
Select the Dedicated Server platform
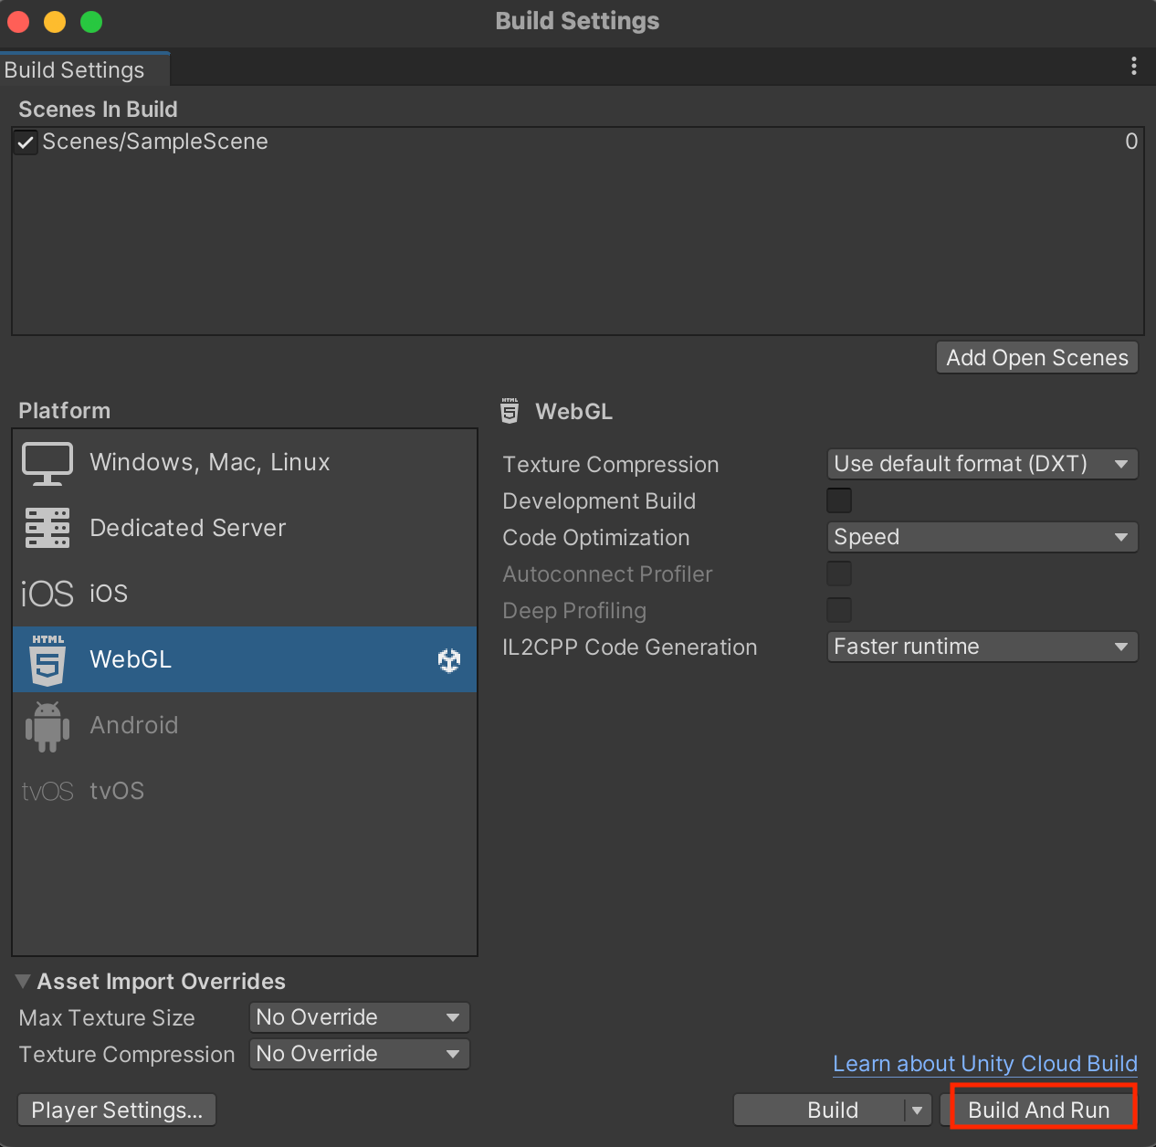[x=245, y=528]
